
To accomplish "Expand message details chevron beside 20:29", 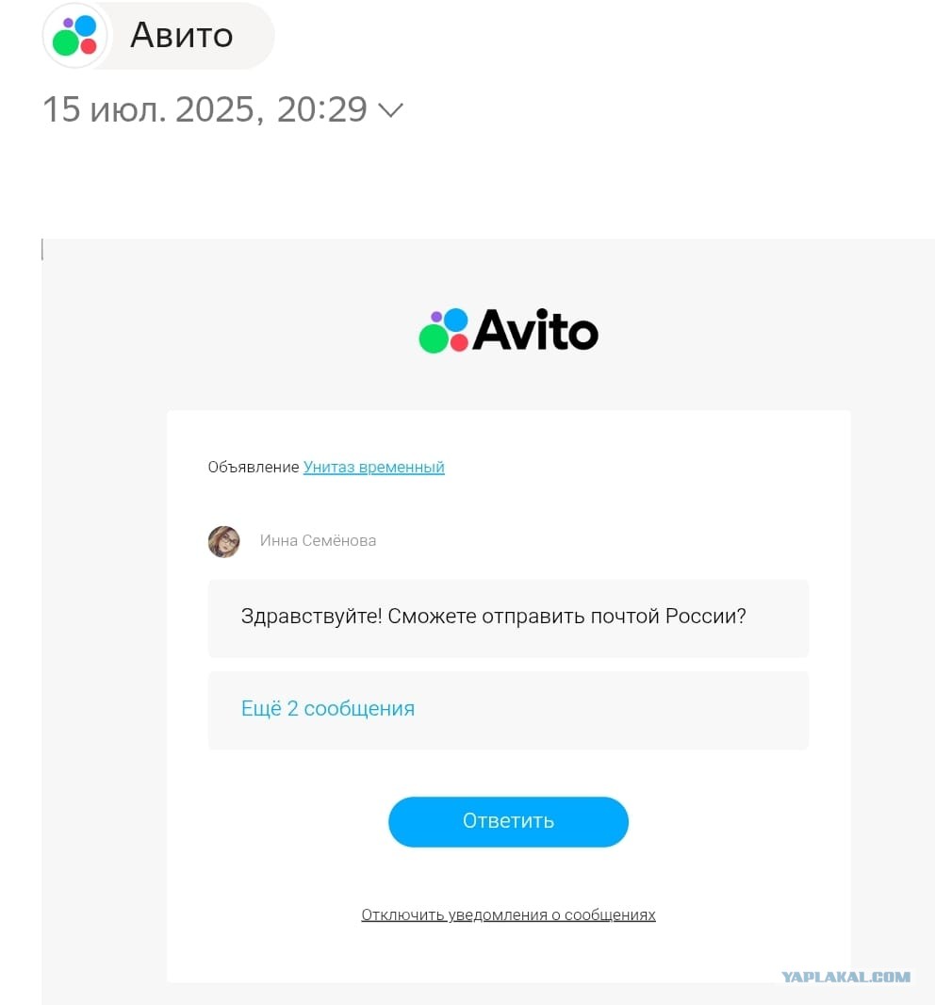I will [x=390, y=110].
